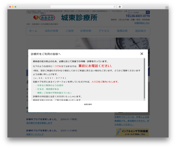This screenshot has height=148, width=176.
Task: Open the 診察時間 menu item
Action: (x=86, y=31)
